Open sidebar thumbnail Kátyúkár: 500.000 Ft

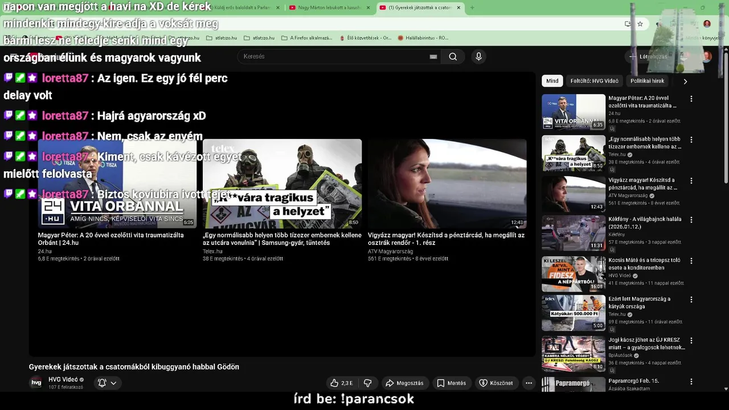click(574, 313)
